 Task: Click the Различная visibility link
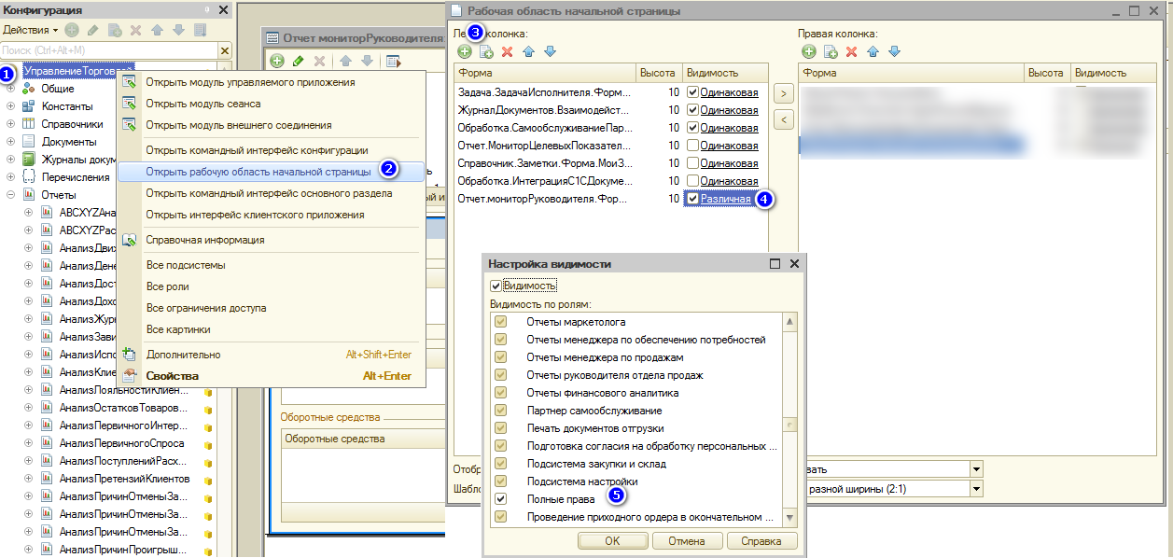(x=725, y=199)
